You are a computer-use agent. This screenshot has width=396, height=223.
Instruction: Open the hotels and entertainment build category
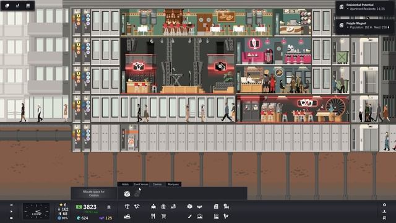[173, 206]
